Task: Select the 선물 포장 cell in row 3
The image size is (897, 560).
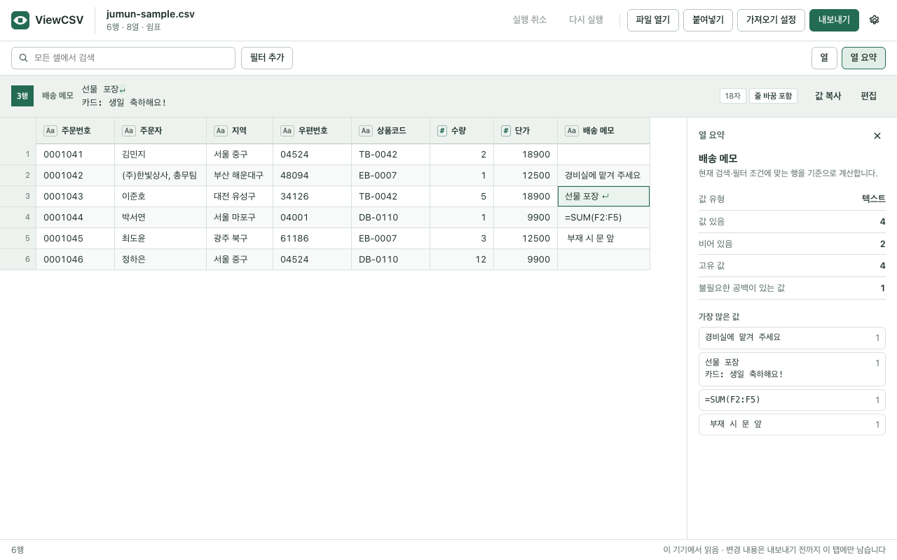Action: point(604,197)
